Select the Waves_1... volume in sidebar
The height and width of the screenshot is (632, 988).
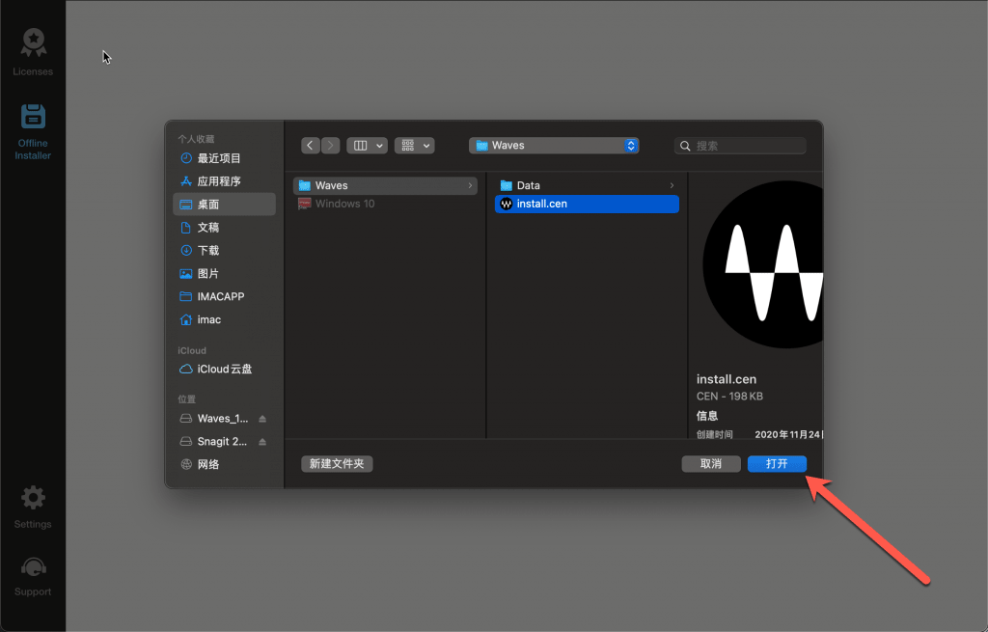tap(216, 419)
